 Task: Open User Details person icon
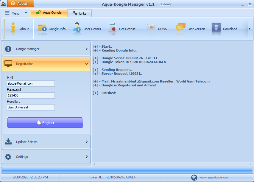(77, 27)
